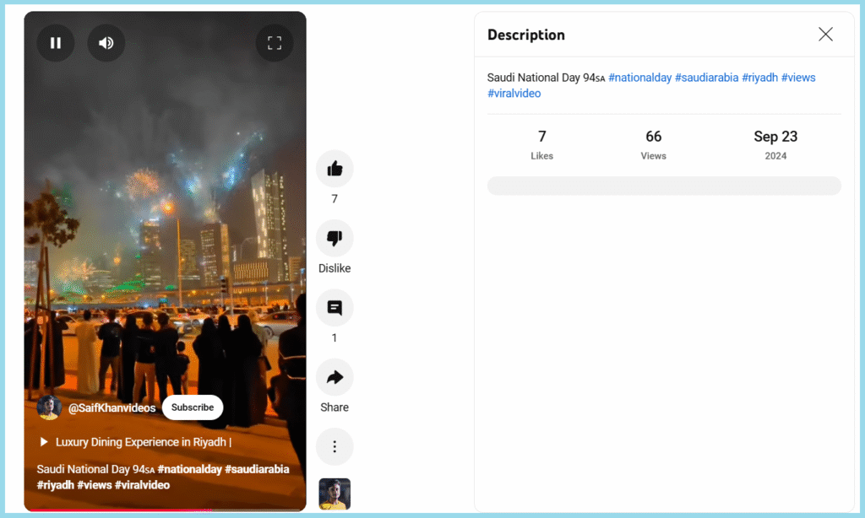The width and height of the screenshot is (865, 518).
Task: Click the video progress bar at bottom
Action: (x=165, y=510)
